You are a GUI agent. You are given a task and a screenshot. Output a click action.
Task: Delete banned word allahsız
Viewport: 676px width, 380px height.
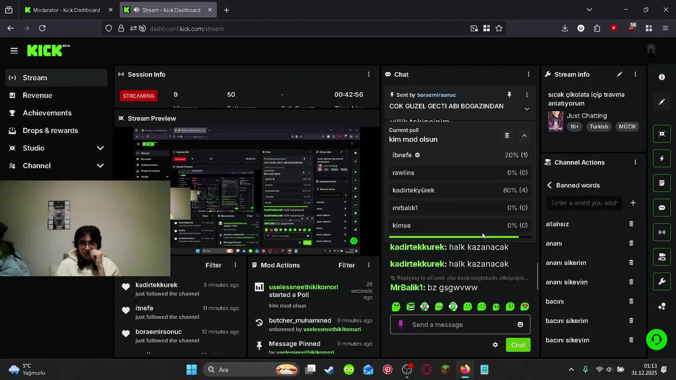(x=631, y=224)
